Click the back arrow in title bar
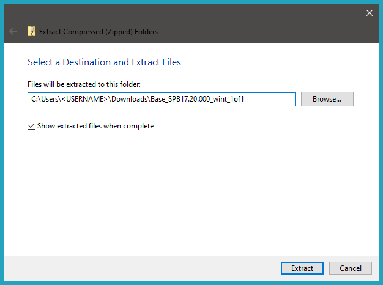383x285 pixels. (x=13, y=31)
